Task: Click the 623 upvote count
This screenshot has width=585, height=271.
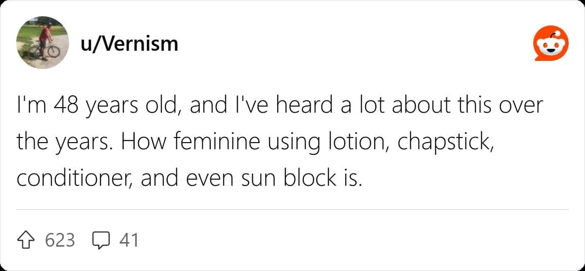Action: pos(60,240)
